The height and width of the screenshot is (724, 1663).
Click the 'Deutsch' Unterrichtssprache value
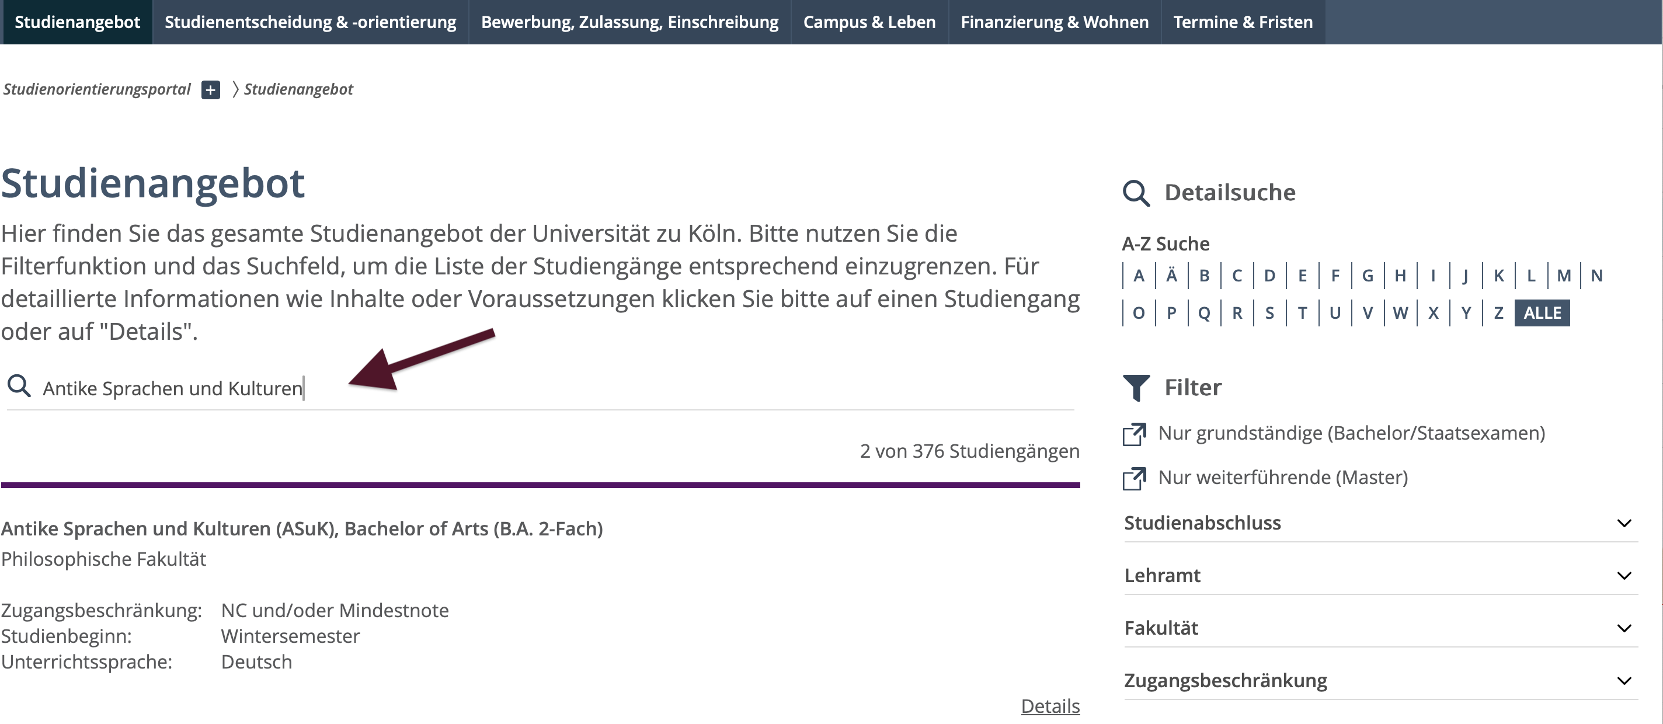[256, 662]
